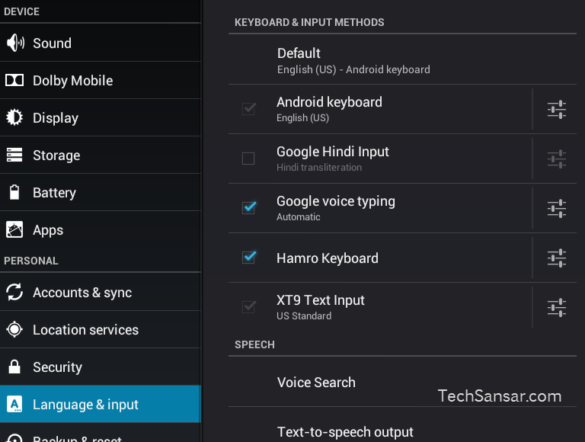Select Language & input menu item
The width and height of the screenshot is (585, 442).
[x=101, y=405]
